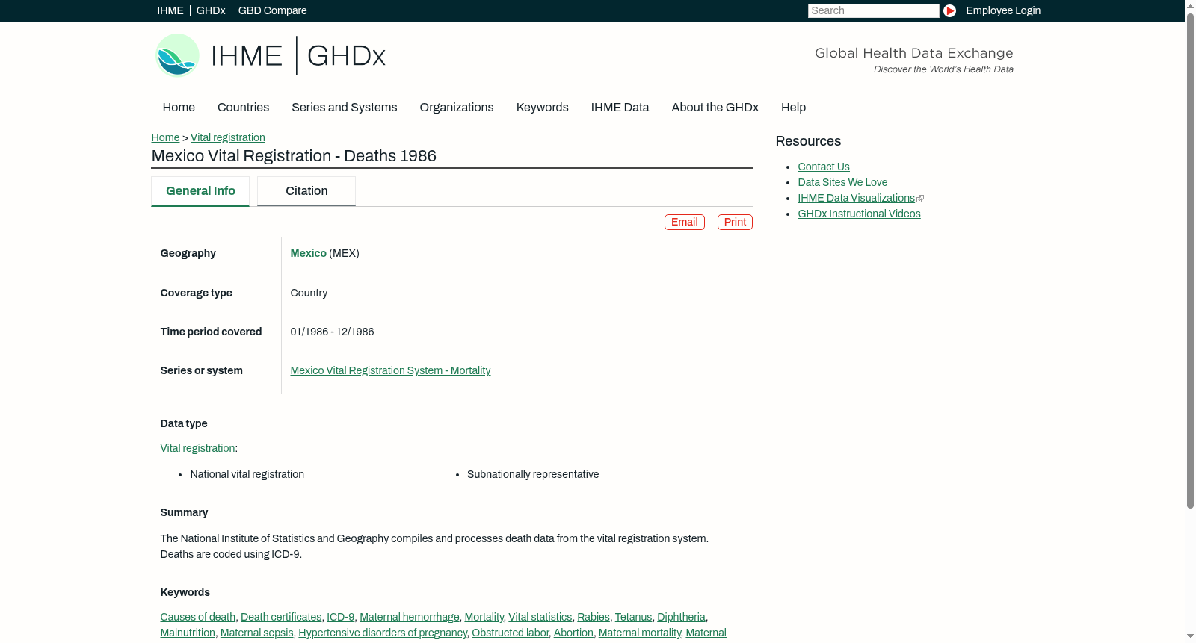Image resolution: width=1196 pixels, height=643 pixels.
Task: Open the Keywords menu item
Action: click(543, 107)
